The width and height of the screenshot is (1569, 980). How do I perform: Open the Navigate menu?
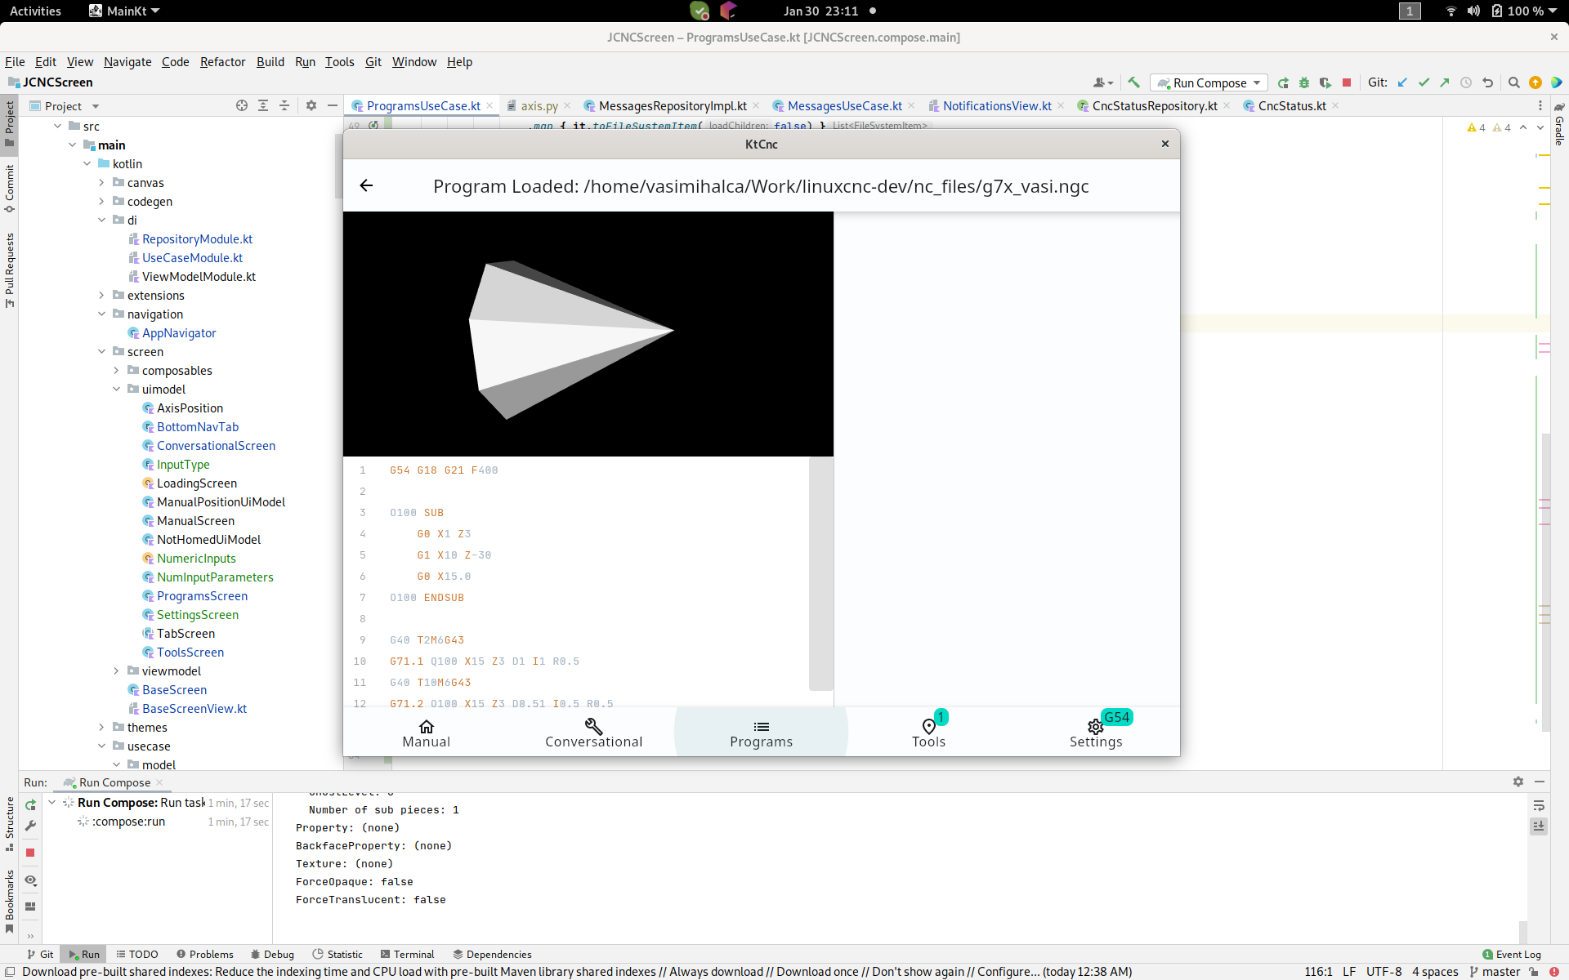(127, 61)
